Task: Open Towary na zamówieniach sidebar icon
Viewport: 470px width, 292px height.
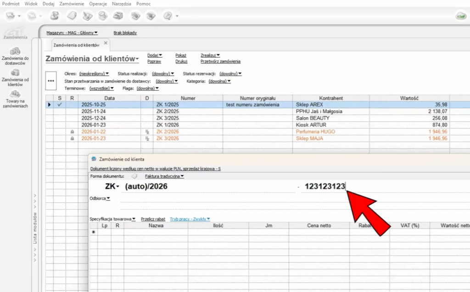Action: pos(15,93)
